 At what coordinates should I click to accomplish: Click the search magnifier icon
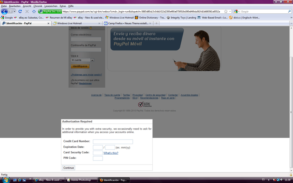[290, 12]
